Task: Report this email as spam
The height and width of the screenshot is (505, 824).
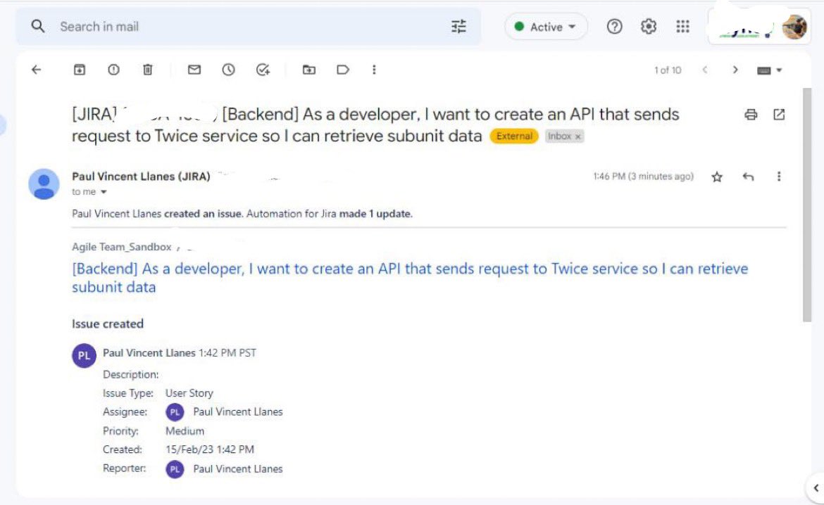Action: (x=113, y=70)
